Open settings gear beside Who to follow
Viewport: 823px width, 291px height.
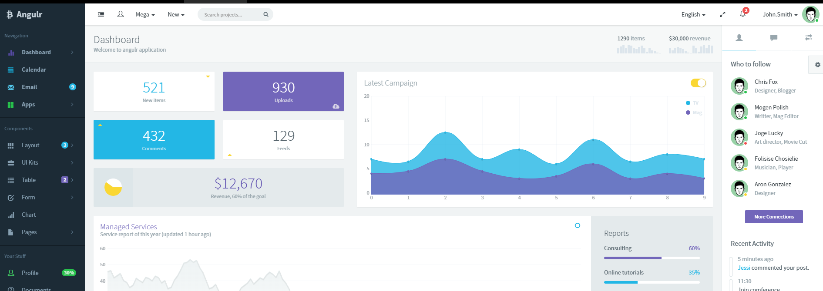817,65
